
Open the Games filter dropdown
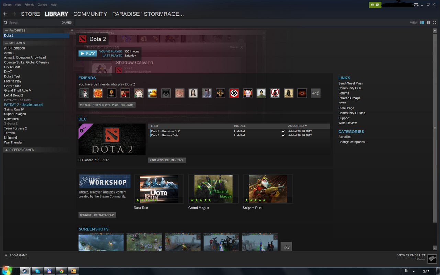pos(67,22)
